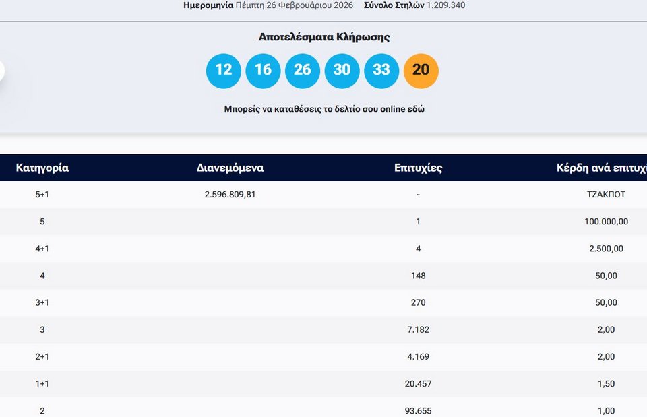Click the ΤΖΑΚΠΟΤ cell
Screen dimensions: 647x417
click(606, 195)
